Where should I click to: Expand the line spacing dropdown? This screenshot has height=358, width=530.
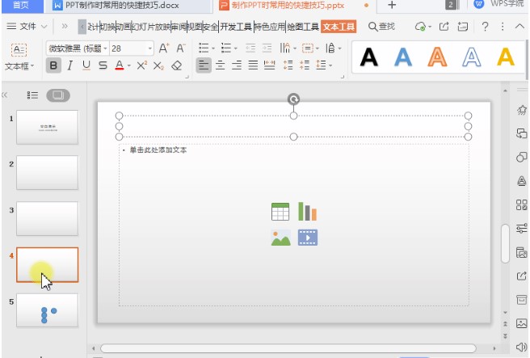[330, 65]
